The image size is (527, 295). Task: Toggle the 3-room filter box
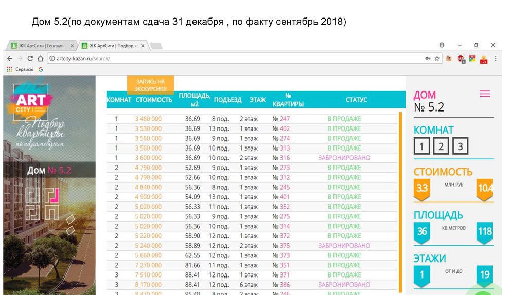(460, 146)
